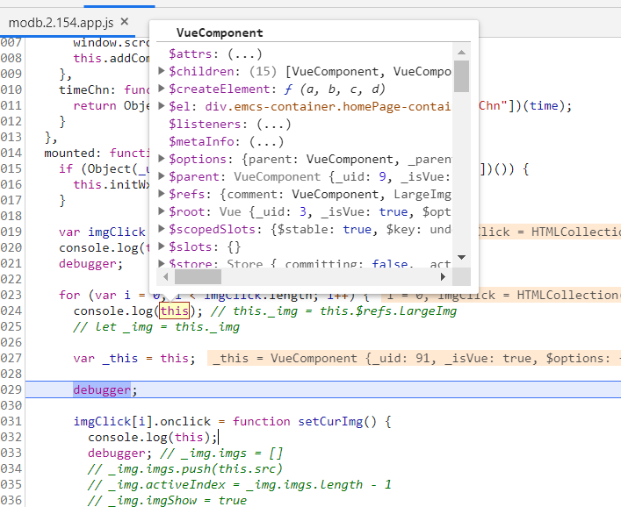Expand the $refs object
621x507 pixels.
[162, 194]
